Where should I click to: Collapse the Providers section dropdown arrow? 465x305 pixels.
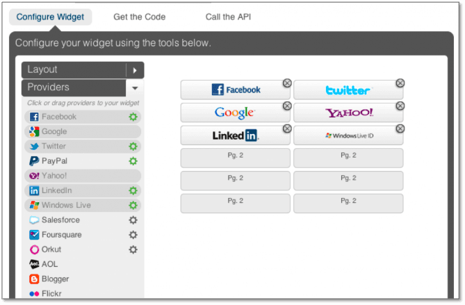pyautogui.click(x=135, y=88)
